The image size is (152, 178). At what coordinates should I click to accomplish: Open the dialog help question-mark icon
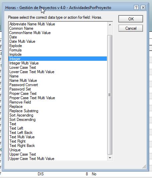pos(136,8)
